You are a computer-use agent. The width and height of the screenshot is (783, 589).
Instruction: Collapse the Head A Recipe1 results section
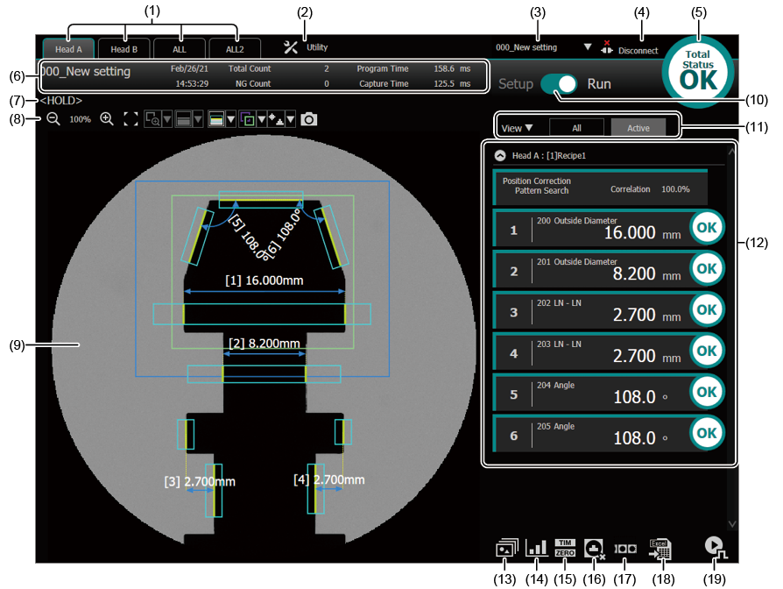(500, 154)
